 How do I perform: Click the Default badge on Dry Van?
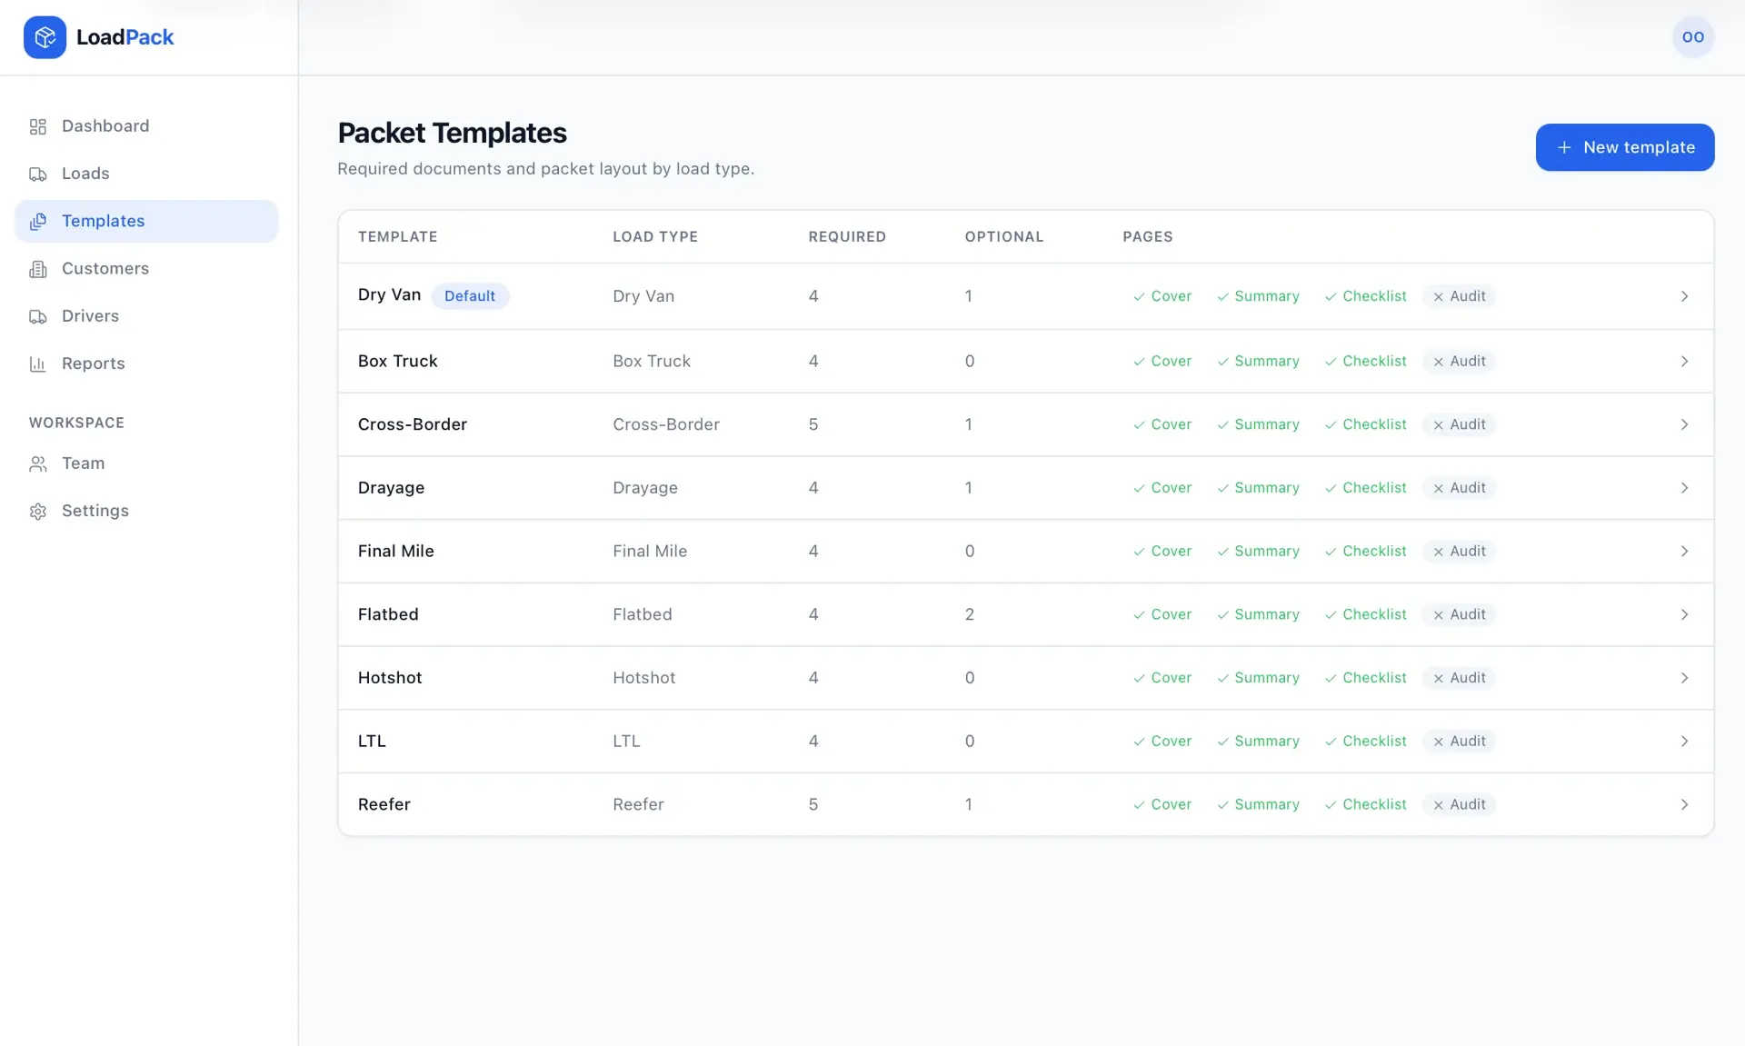pyautogui.click(x=470, y=296)
